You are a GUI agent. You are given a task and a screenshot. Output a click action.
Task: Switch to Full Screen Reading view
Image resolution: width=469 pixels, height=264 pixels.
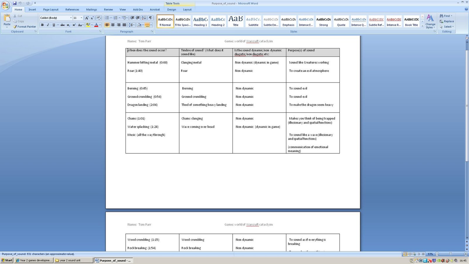point(410,254)
